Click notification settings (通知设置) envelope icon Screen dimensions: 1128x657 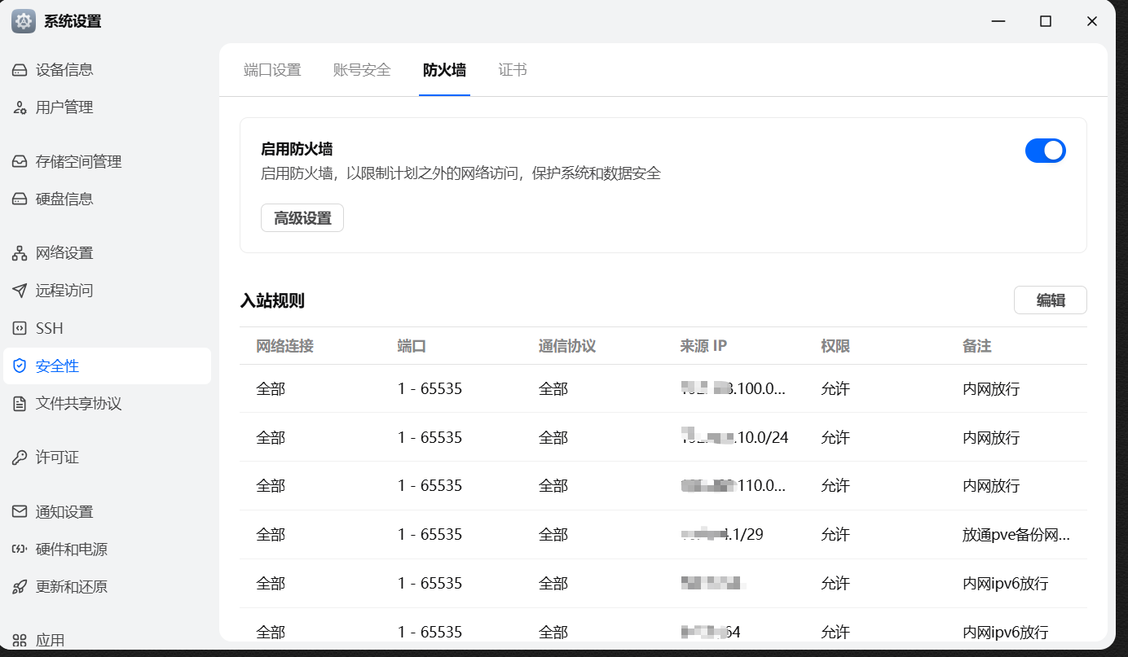click(20, 512)
